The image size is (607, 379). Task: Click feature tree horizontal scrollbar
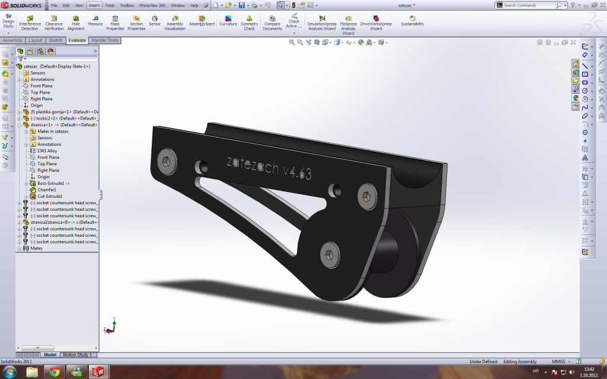[x=37, y=348]
